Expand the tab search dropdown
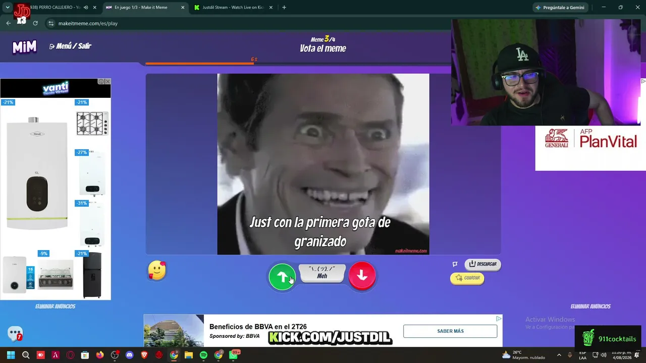Screen dimensions: 646x363 click(x=8, y=8)
